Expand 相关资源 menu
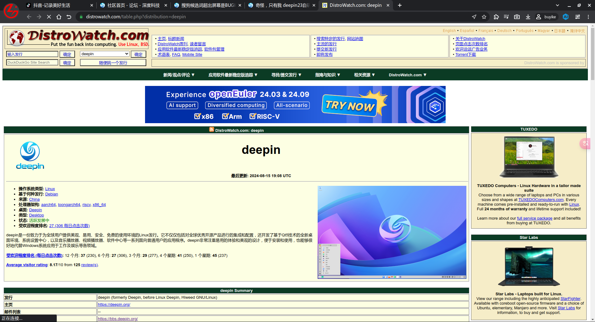The width and height of the screenshot is (595, 322). pyautogui.click(x=364, y=75)
